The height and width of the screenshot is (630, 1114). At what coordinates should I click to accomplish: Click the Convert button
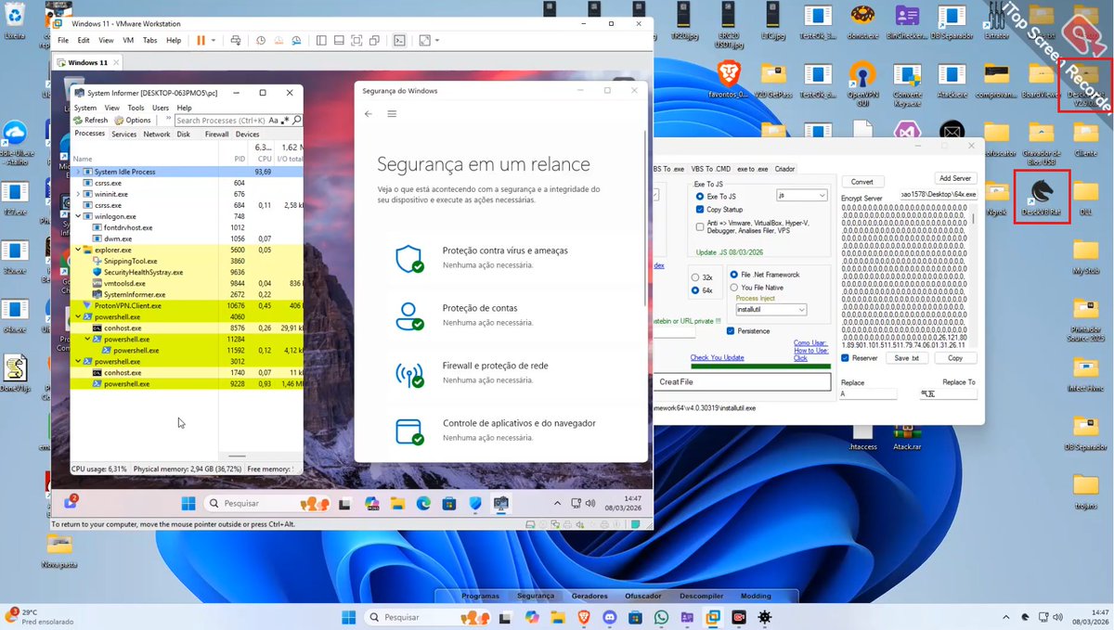click(861, 182)
